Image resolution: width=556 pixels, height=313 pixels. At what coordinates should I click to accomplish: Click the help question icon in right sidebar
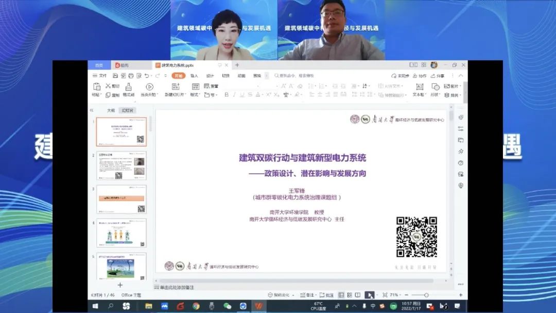coord(461,163)
